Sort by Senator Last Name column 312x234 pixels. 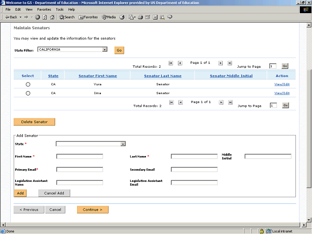(x=163, y=76)
